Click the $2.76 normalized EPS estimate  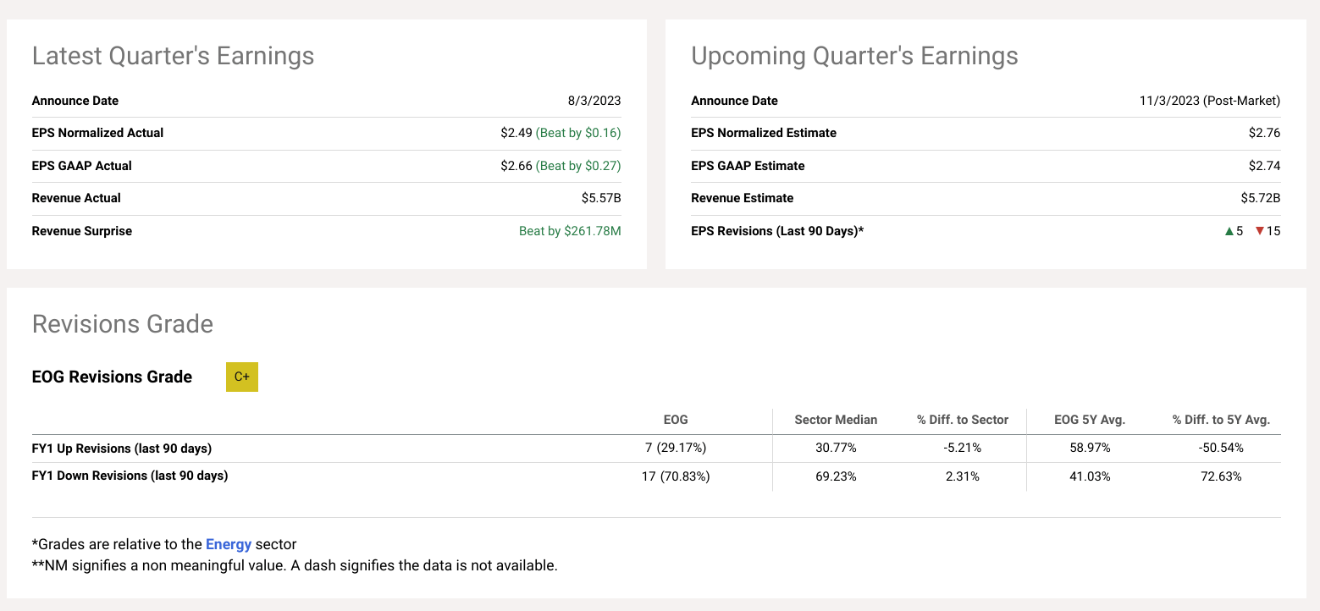click(x=1265, y=133)
